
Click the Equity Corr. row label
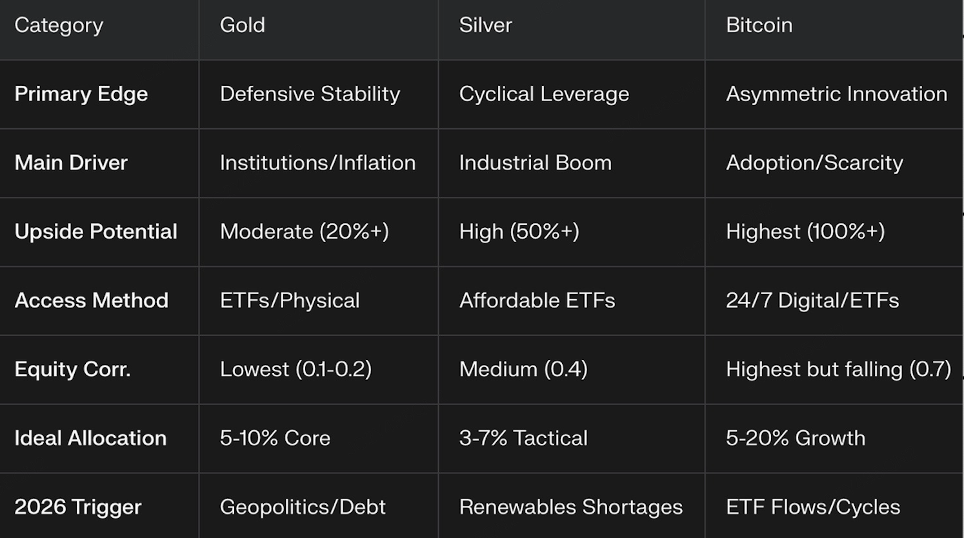[72, 370]
